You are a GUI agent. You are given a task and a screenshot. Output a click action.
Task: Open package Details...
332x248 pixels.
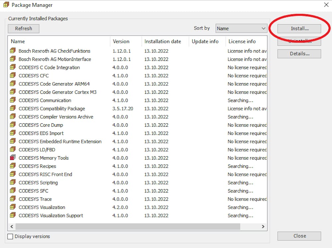click(x=299, y=54)
